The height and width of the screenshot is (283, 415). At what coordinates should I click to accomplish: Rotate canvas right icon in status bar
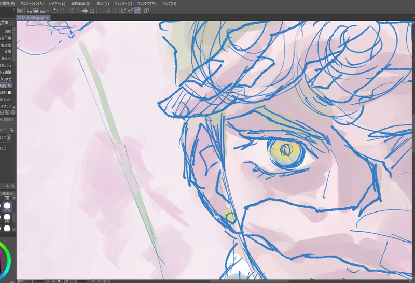click(x=99, y=281)
